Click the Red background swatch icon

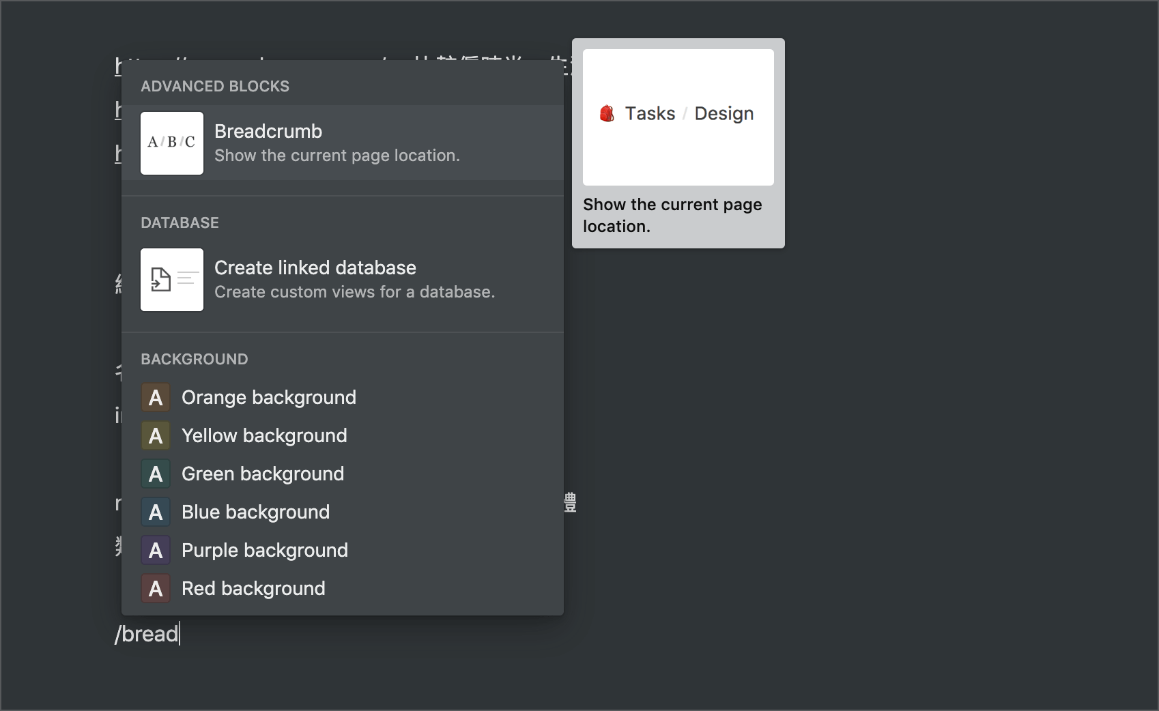[156, 588]
